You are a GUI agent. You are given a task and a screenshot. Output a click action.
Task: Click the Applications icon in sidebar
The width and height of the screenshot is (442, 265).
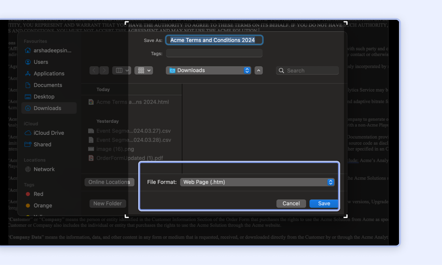point(28,74)
